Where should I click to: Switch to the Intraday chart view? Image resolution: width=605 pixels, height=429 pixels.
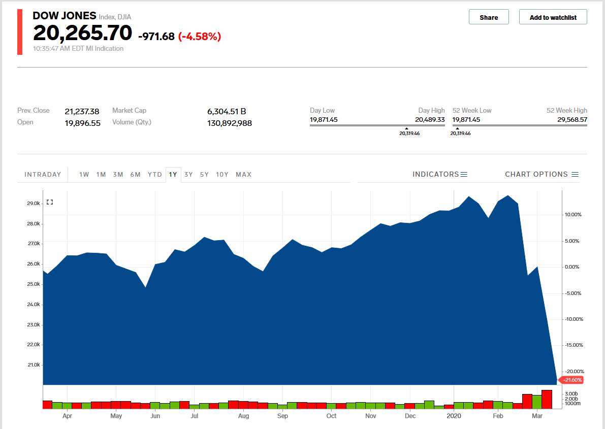(x=43, y=175)
